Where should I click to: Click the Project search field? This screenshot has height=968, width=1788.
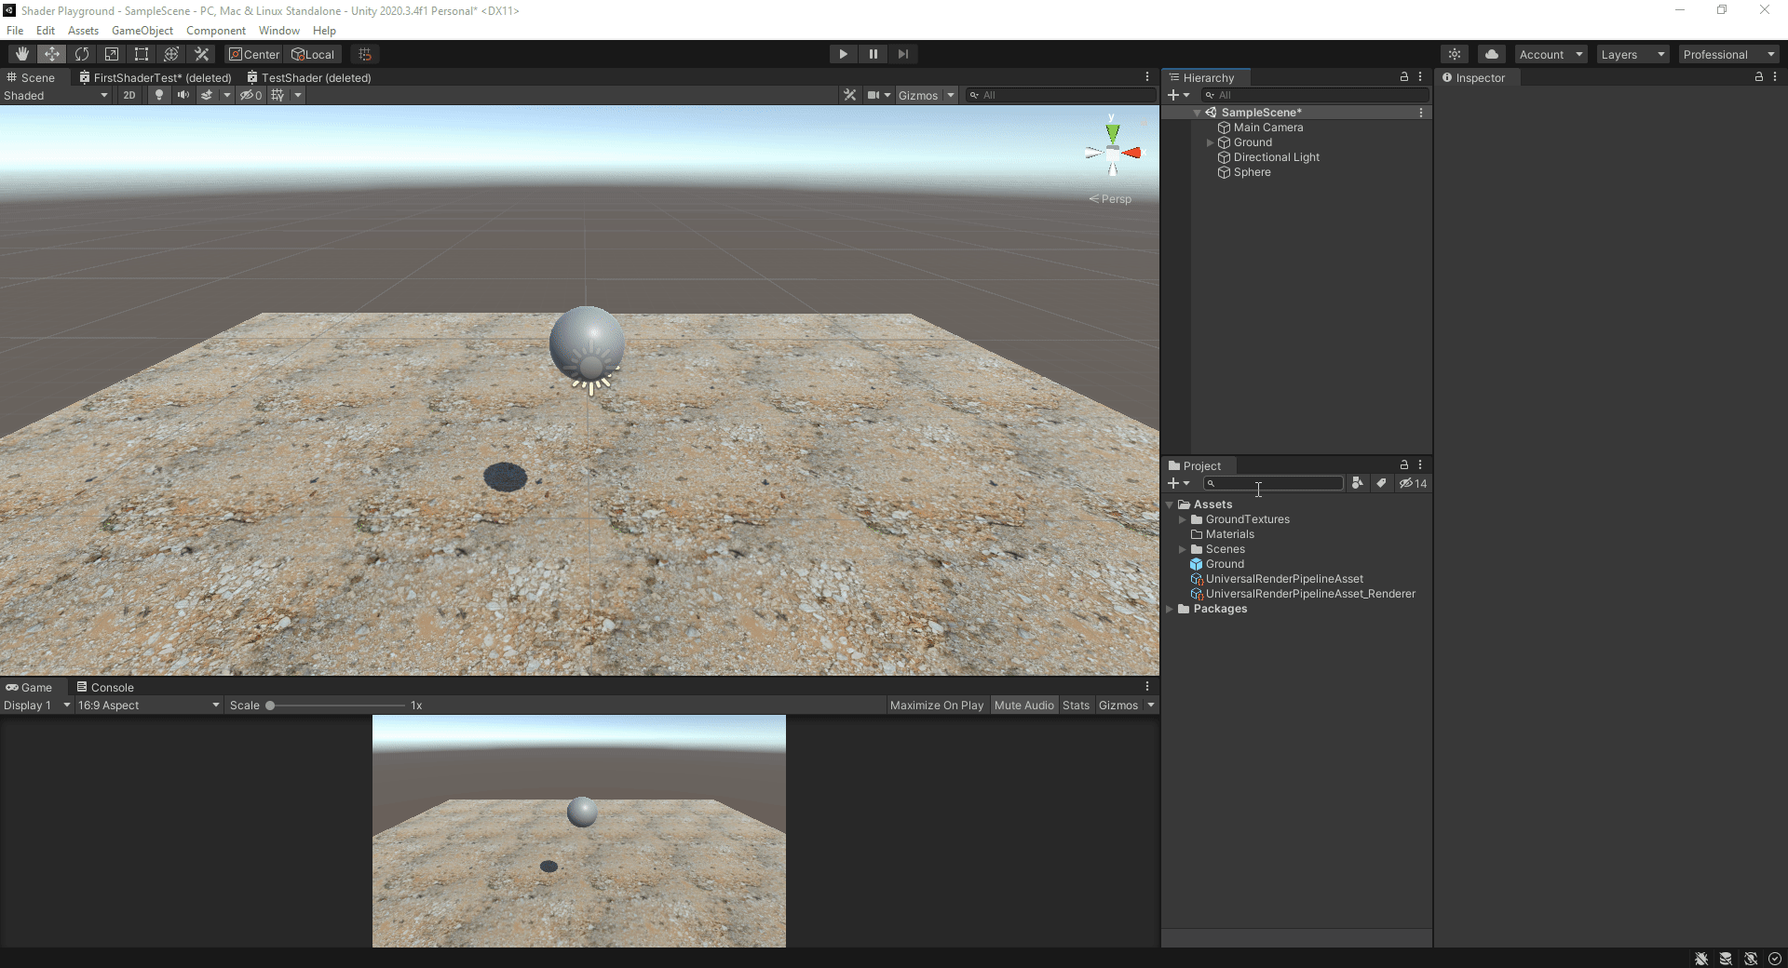(x=1273, y=483)
